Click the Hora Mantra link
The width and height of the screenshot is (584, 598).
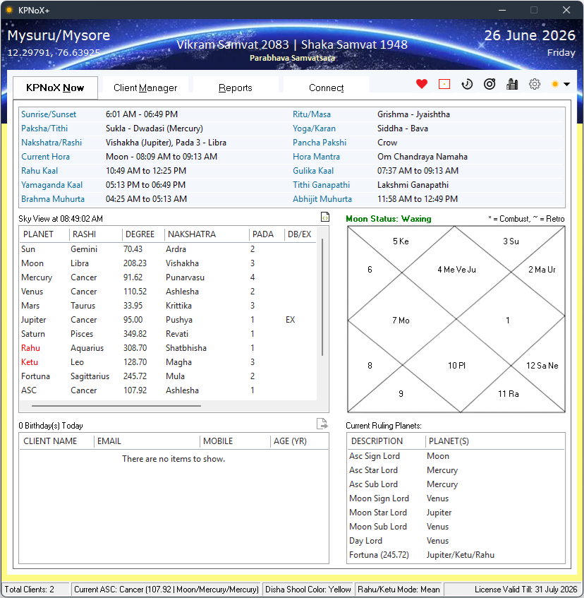pos(316,157)
